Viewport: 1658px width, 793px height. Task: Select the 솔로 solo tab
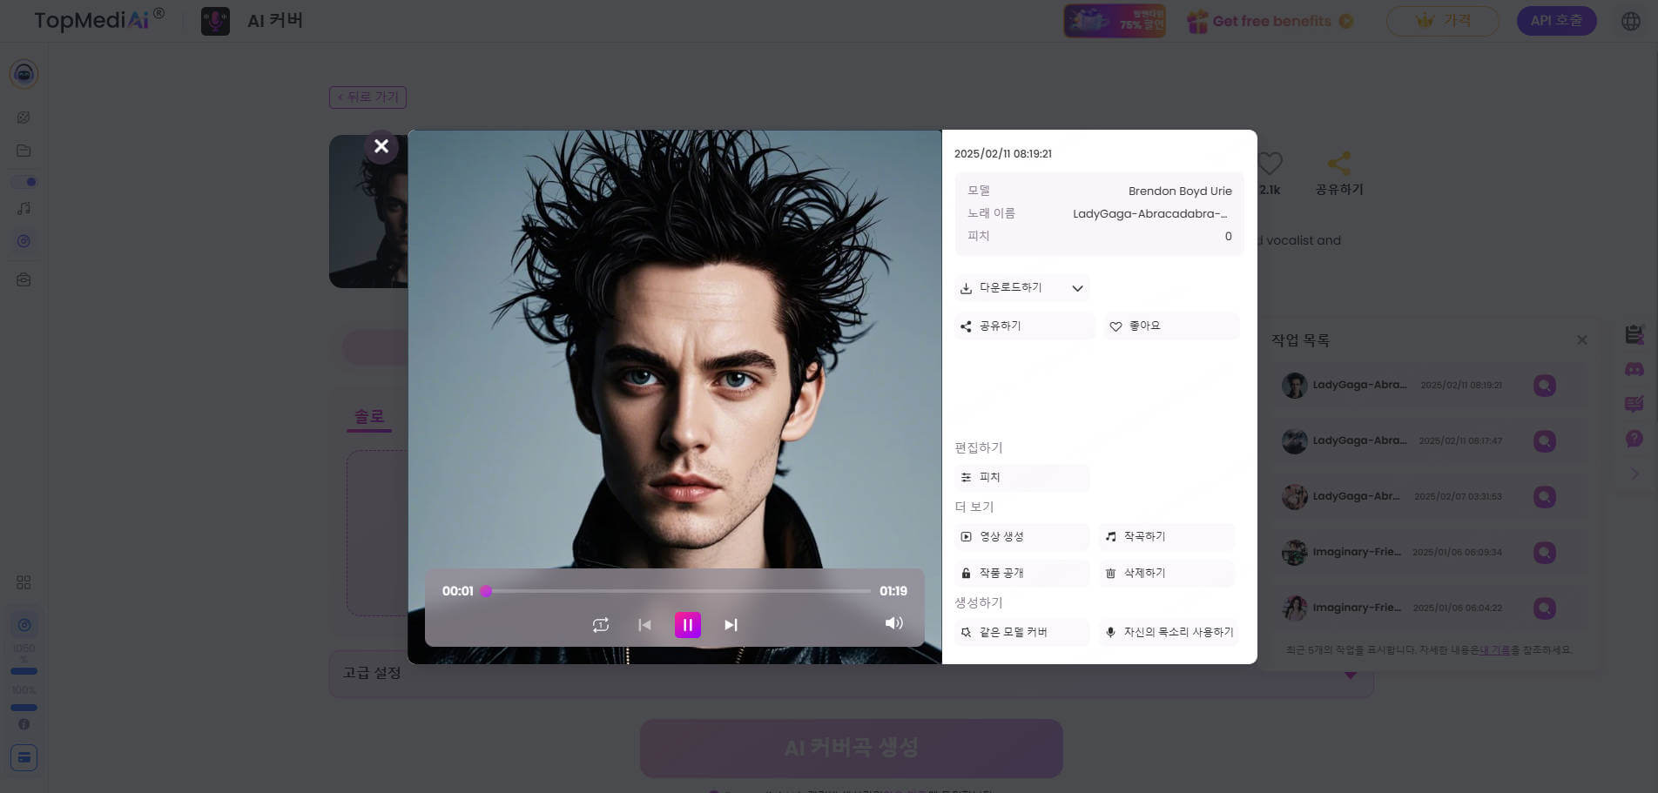click(369, 417)
